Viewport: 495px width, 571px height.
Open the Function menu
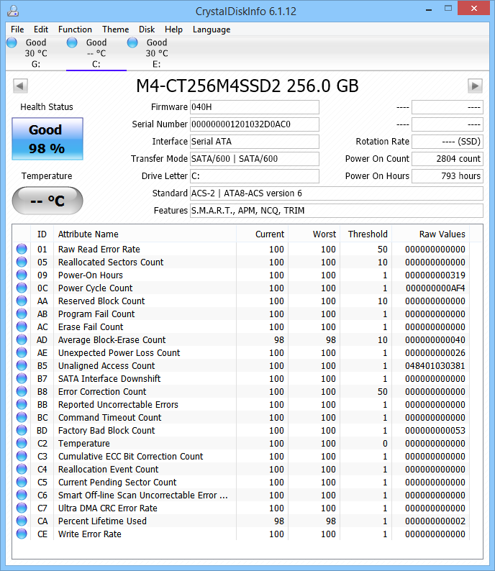tap(75, 29)
